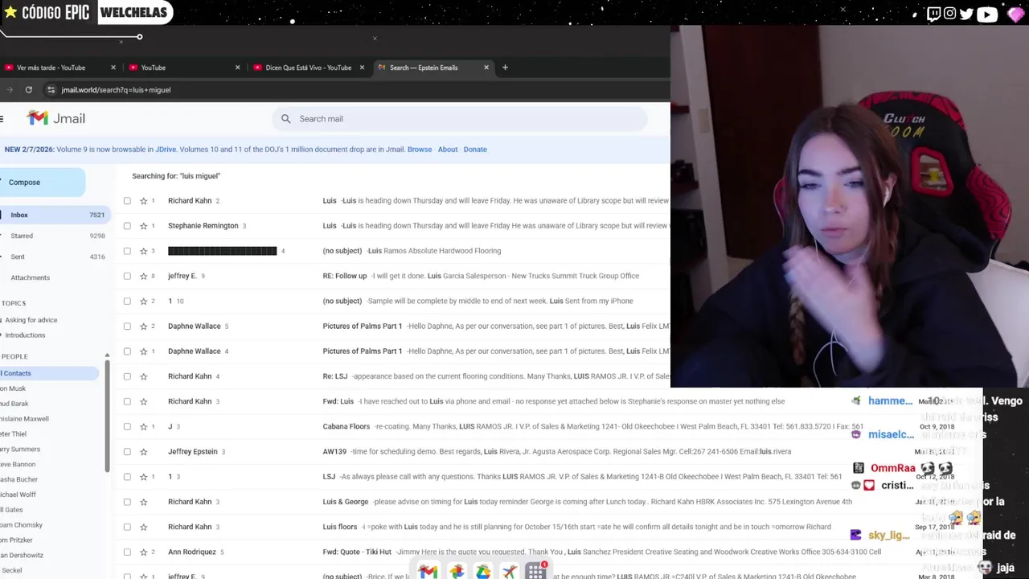Close the 'Ver más tarde - YouTube' tab

(113, 68)
